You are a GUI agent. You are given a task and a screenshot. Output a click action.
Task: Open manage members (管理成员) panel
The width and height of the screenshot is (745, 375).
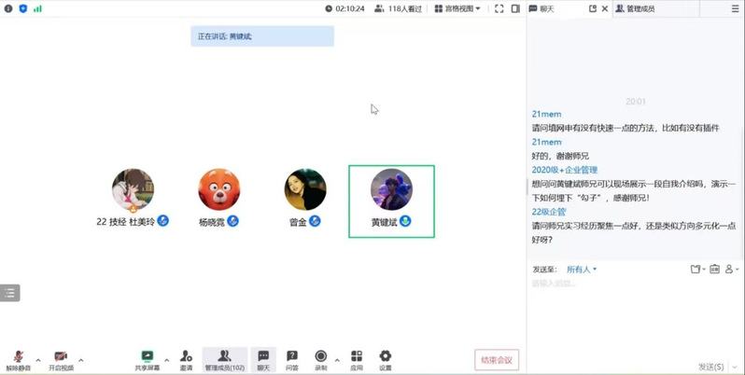pos(224,359)
